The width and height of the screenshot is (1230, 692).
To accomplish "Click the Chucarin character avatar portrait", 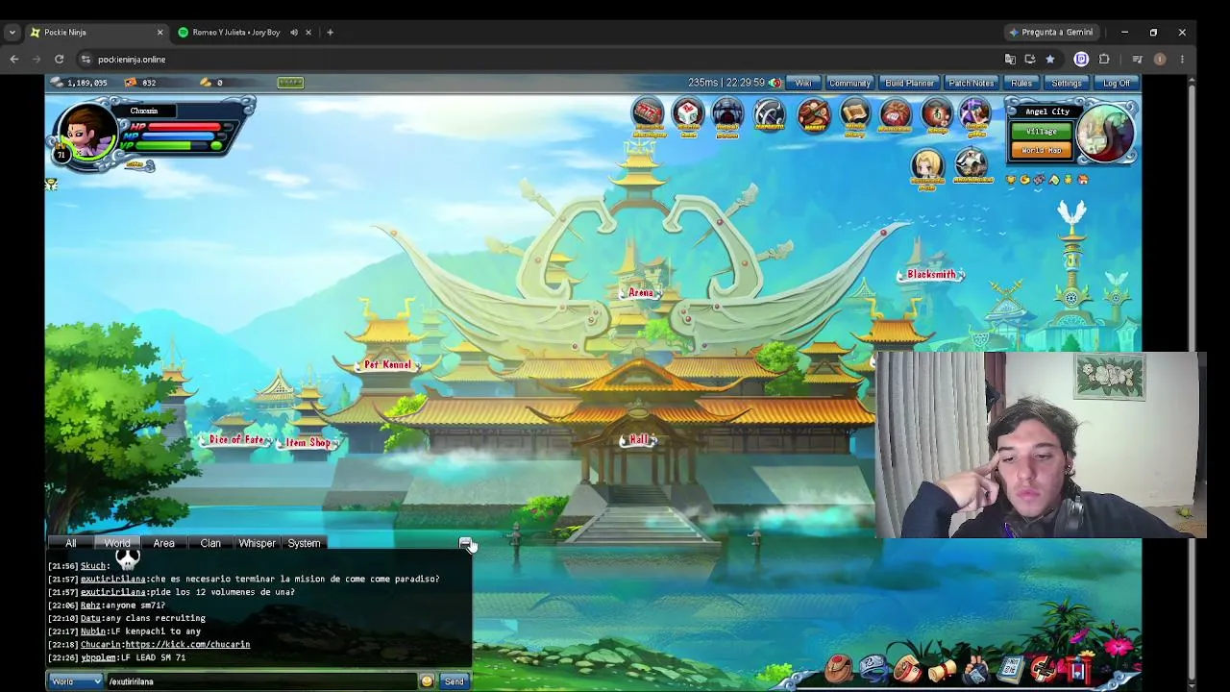I will [87, 132].
